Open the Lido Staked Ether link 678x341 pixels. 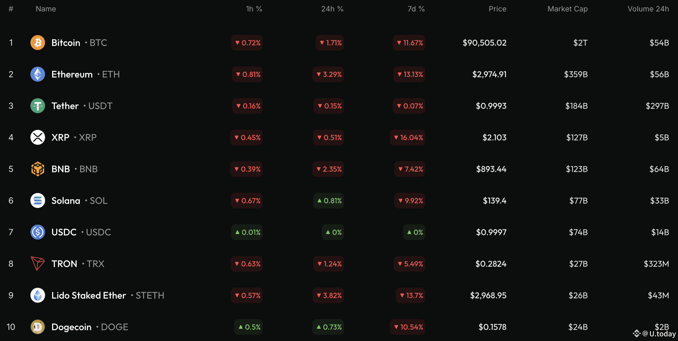pyautogui.click(x=89, y=295)
